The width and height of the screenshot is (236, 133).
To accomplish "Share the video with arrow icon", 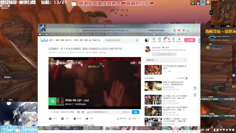I will tap(87, 119).
